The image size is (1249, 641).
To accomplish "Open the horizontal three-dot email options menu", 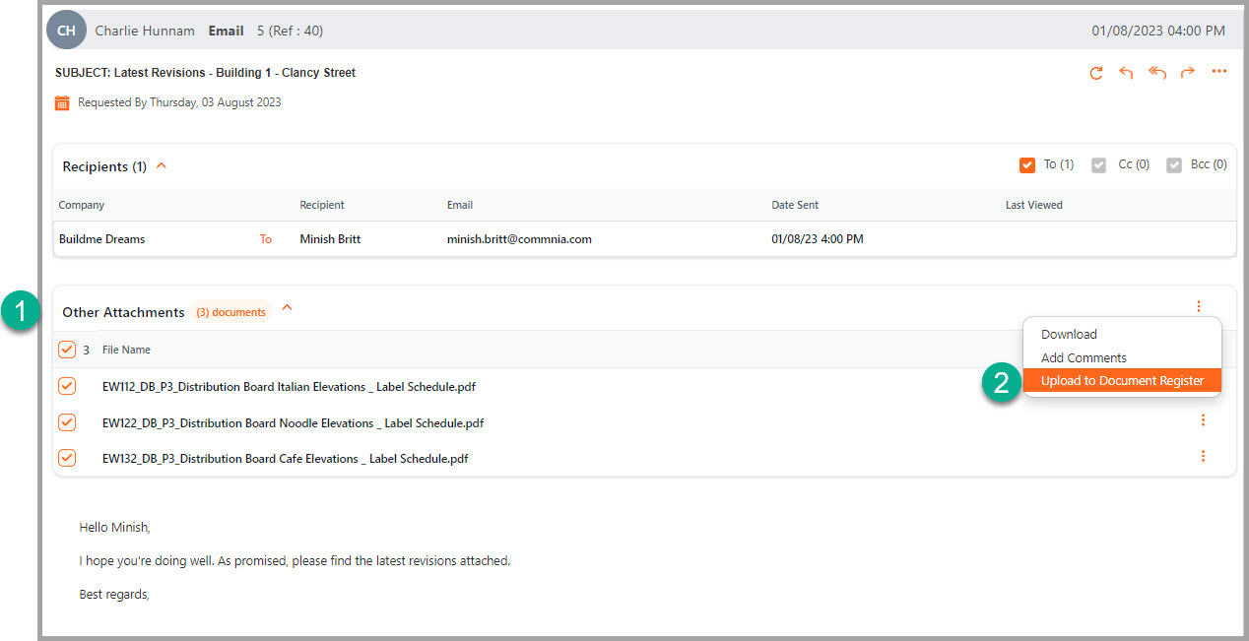I will 1219,72.
